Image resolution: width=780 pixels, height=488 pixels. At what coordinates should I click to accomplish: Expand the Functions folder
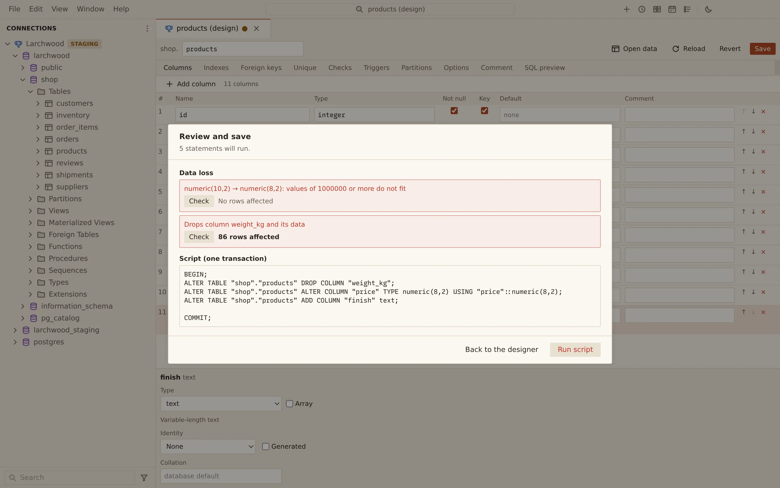[30, 247]
